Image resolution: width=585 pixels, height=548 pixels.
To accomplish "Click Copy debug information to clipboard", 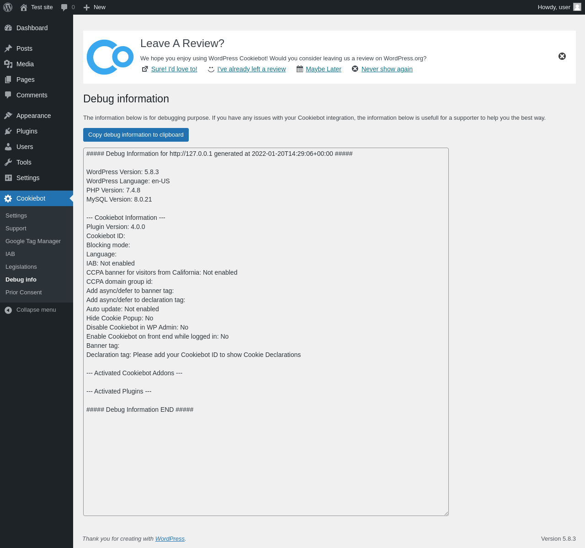I will [x=136, y=135].
